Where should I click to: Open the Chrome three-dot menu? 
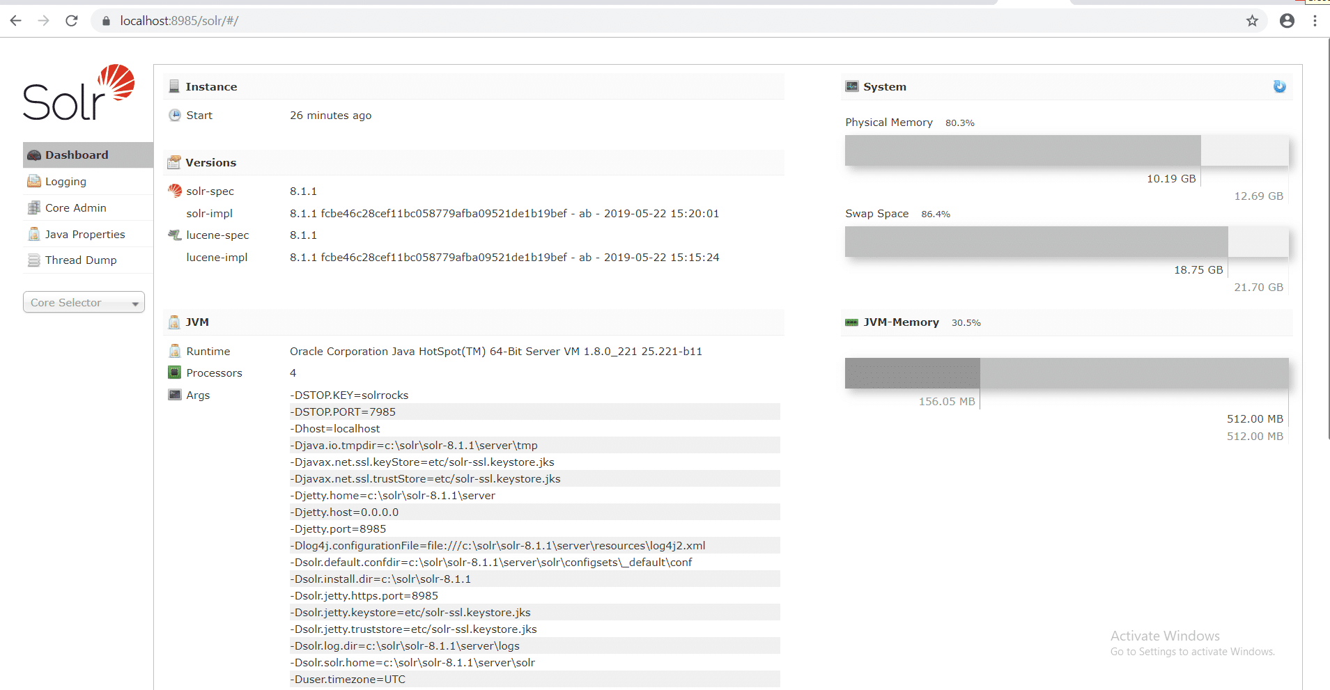[1315, 21]
